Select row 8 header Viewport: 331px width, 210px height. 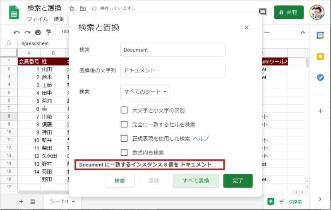pos(9,116)
